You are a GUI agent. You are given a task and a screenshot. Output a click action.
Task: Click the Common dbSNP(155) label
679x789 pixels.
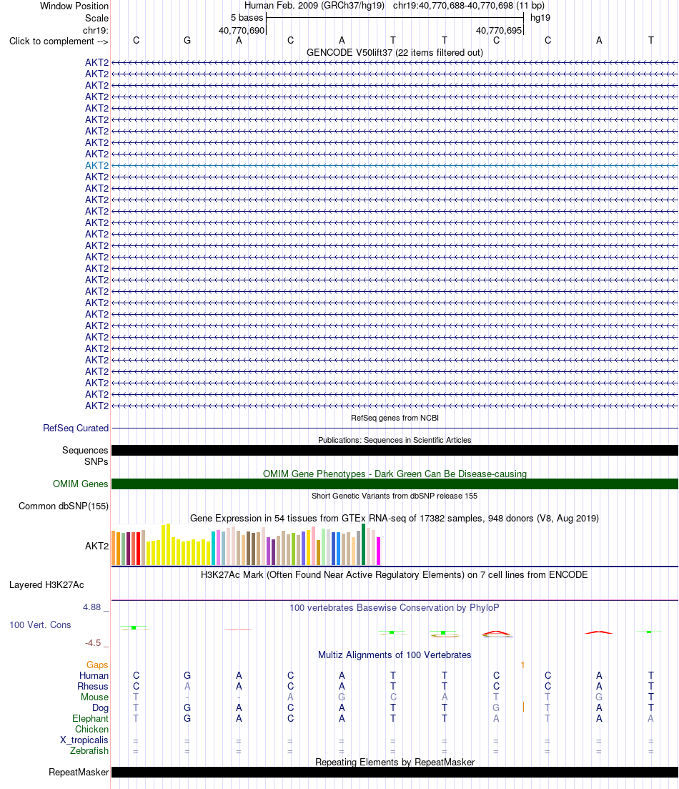point(64,506)
